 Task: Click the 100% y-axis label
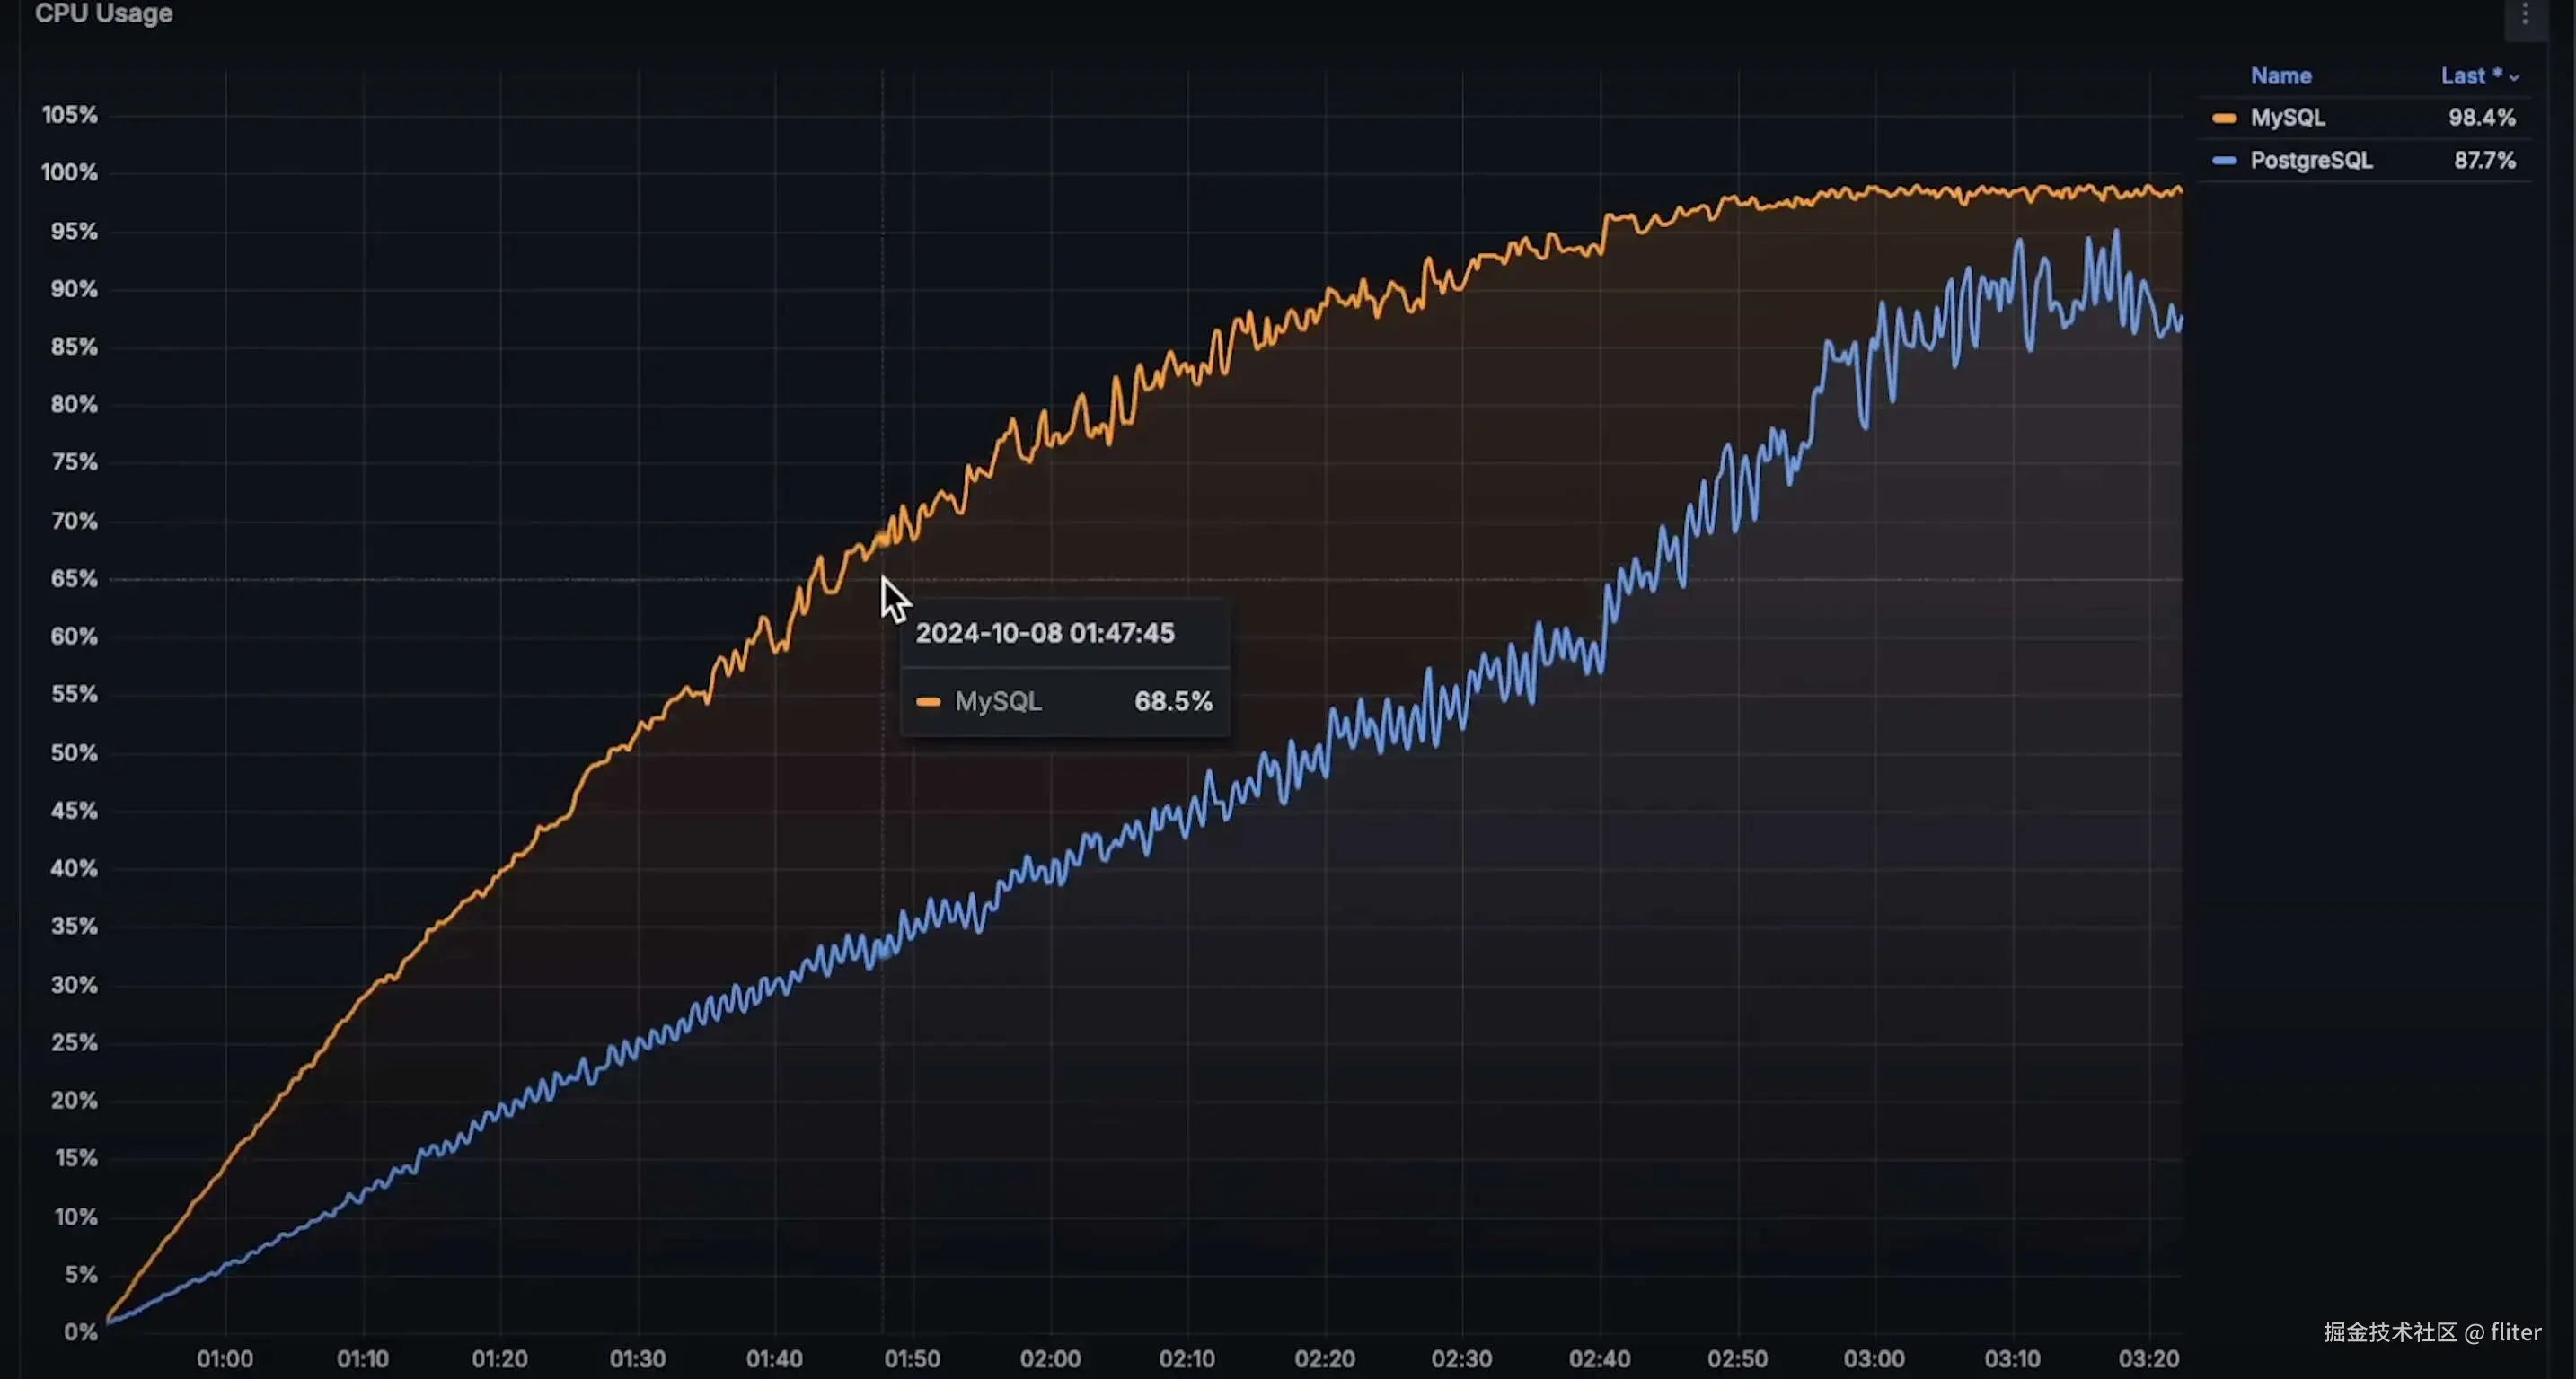[69, 173]
